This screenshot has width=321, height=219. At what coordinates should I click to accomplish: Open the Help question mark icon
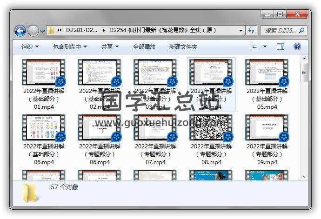pos(297,46)
